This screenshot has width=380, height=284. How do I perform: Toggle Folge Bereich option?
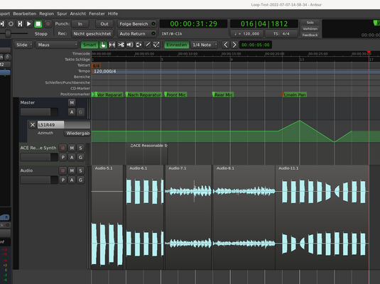[x=137, y=24]
